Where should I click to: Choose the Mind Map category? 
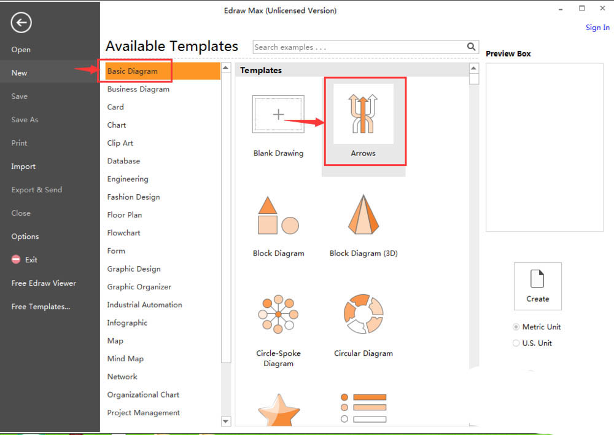click(125, 359)
